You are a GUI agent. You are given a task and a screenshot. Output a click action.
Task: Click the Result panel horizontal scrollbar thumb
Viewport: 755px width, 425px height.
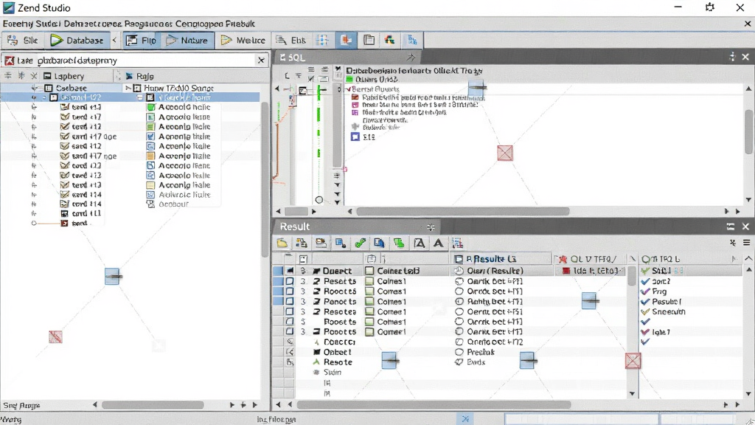point(434,405)
